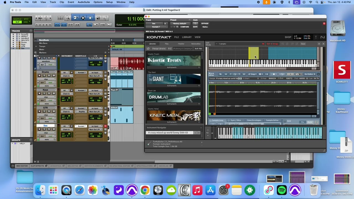This screenshot has width=354, height=199.
Task: Toggle COMPARE in plugin header
Action: point(184,27)
